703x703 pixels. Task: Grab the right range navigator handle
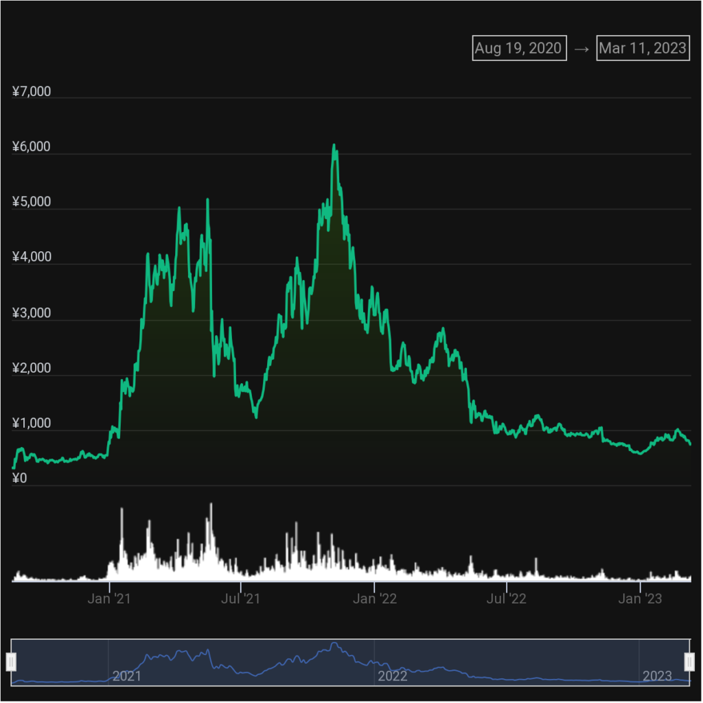(x=689, y=662)
